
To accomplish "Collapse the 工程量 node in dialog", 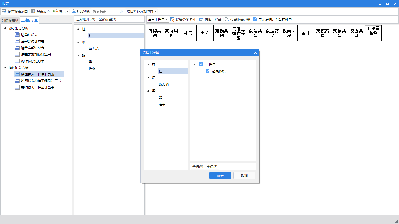I will coord(195,64).
